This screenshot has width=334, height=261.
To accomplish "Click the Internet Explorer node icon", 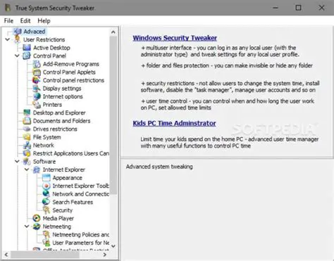I will [37, 170].
